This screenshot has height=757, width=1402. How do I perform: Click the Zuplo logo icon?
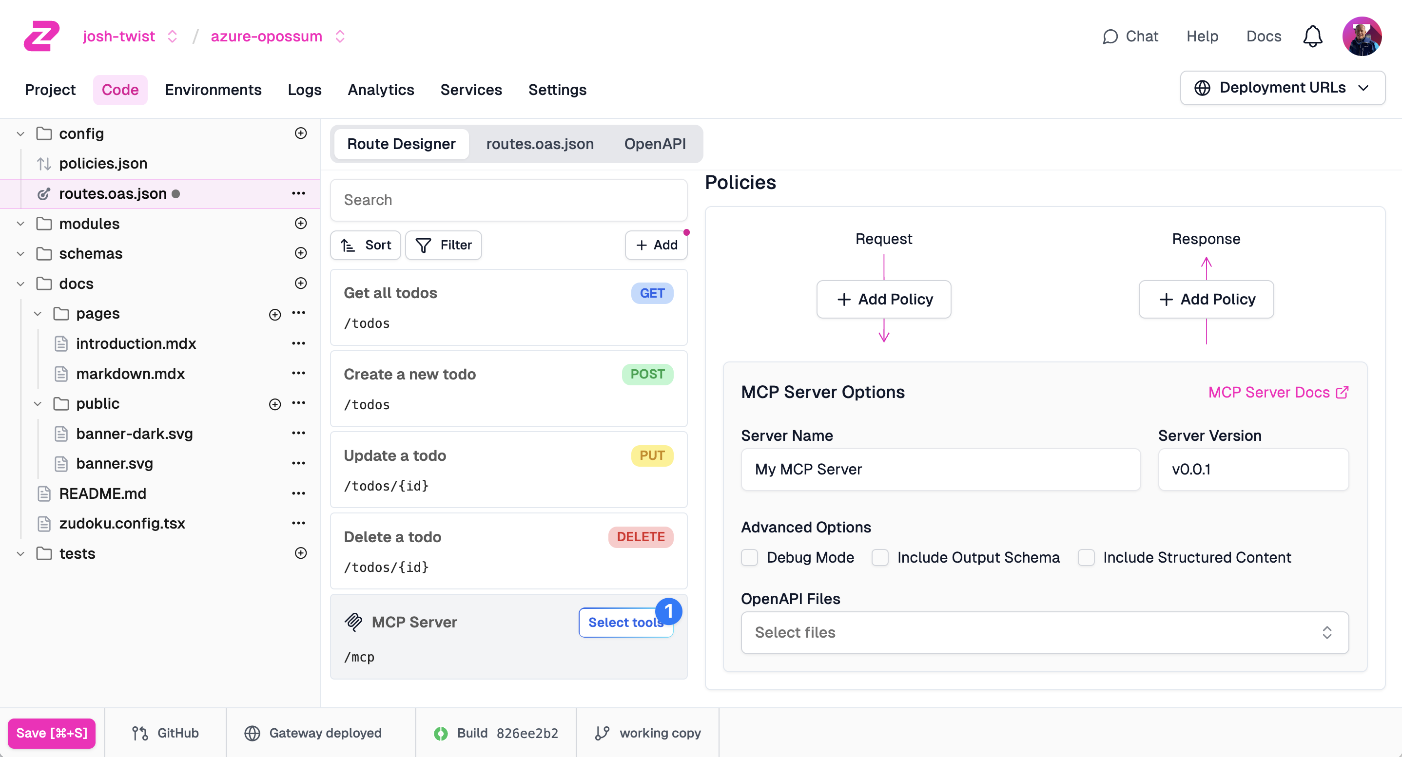click(x=41, y=36)
